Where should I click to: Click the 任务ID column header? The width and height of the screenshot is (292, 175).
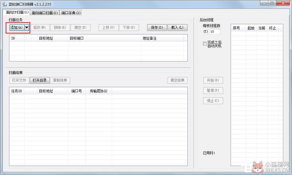(x=17, y=91)
